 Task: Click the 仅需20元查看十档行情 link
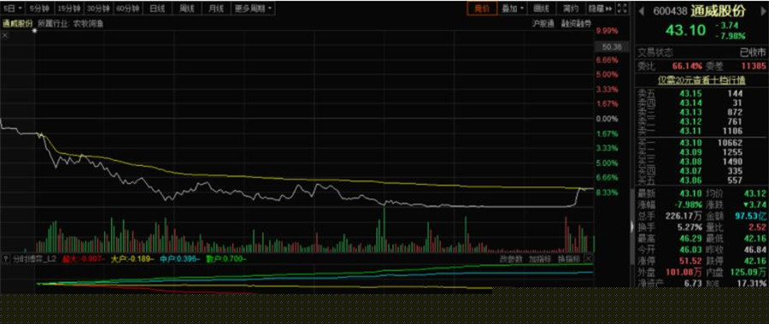701,80
